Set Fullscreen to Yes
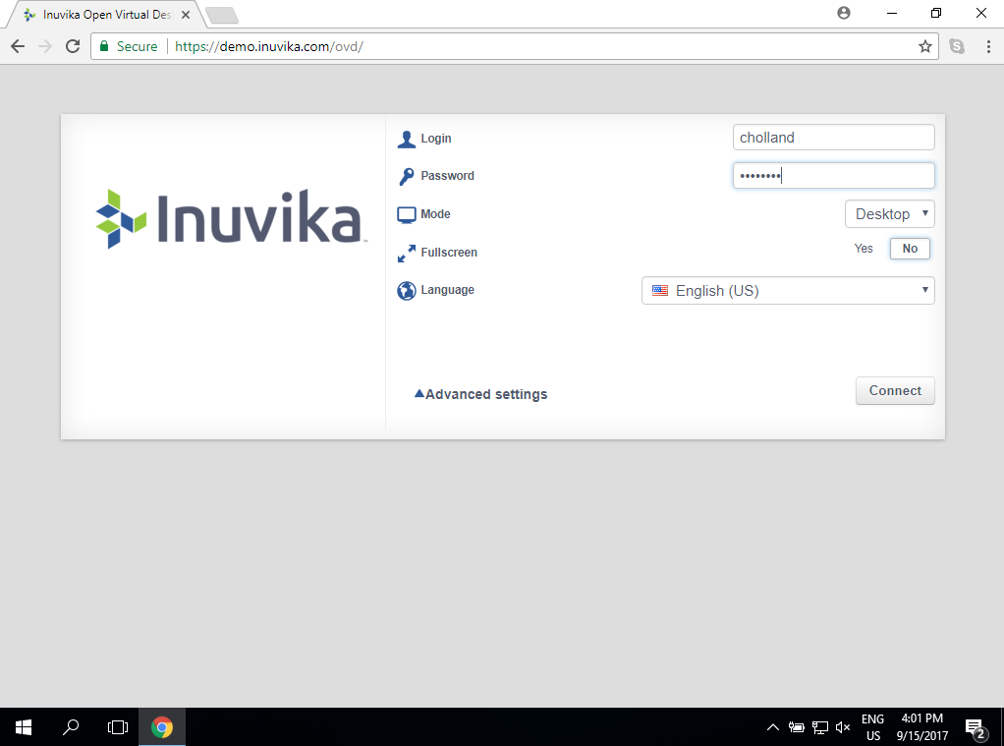 (863, 248)
